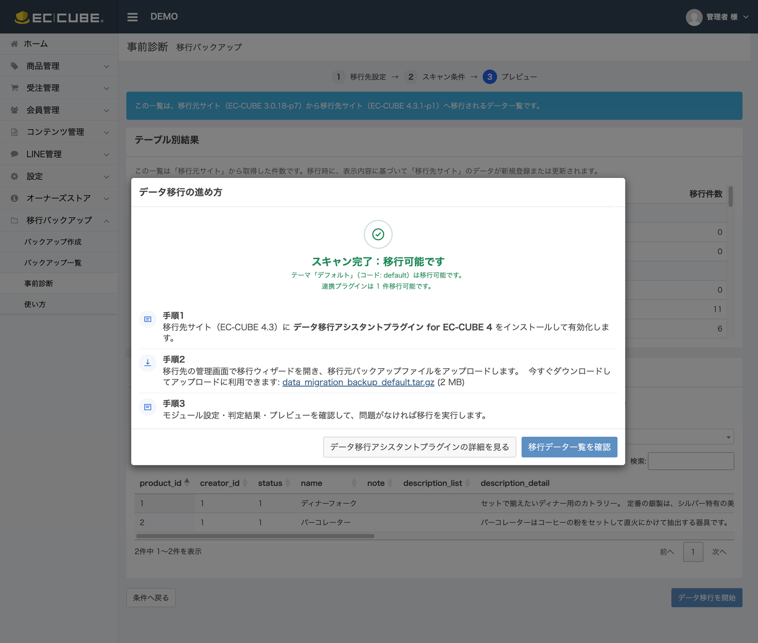
Task: Click the folder icon beside 移行バックアップ
Action: click(14, 220)
